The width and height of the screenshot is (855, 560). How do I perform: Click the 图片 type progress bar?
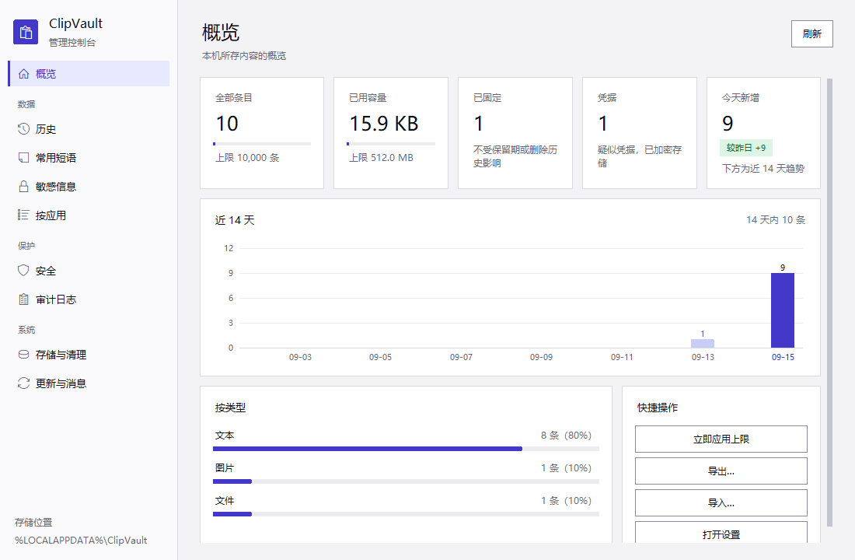pyautogui.click(x=406, y=481)
